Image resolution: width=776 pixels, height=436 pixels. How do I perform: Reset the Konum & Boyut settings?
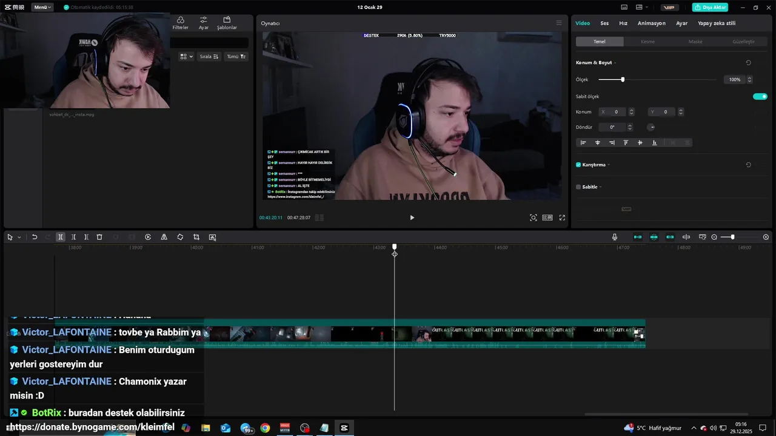pyautogui.click(x=748, y=62)
